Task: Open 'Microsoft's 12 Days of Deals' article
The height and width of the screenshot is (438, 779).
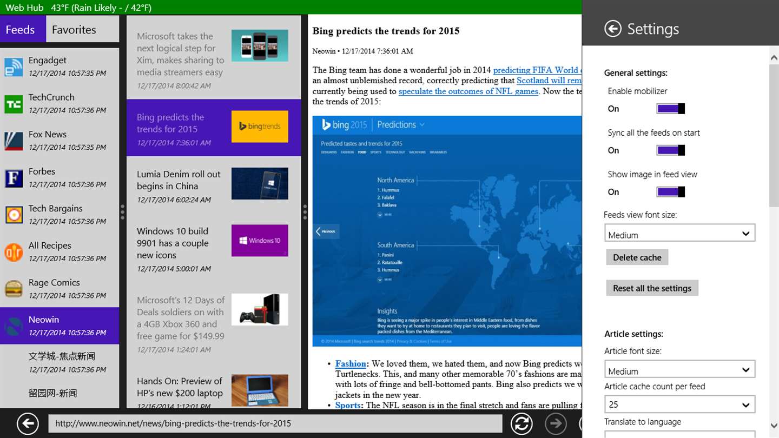Action: (x=214, y=323)
